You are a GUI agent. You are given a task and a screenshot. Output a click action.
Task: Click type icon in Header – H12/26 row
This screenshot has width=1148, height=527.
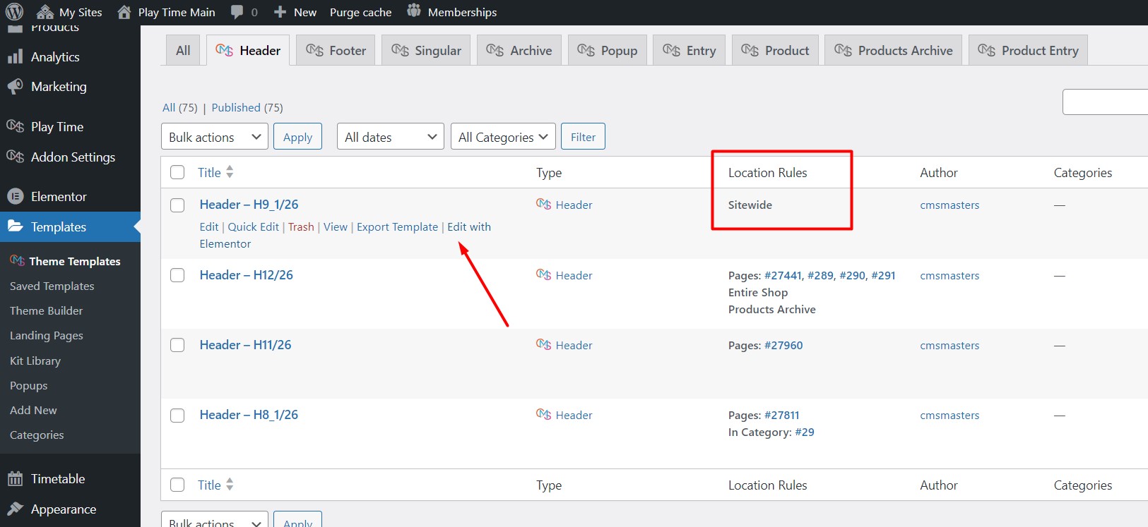[x=543, y=275]
